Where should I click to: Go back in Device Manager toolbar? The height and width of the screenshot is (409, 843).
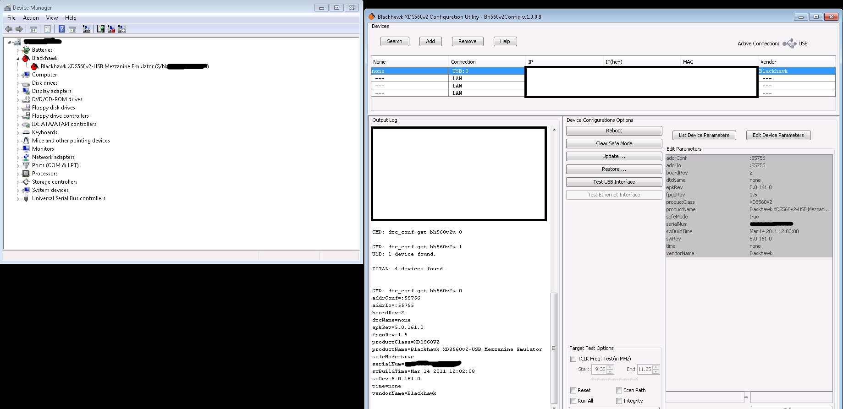tap(9, 29)
